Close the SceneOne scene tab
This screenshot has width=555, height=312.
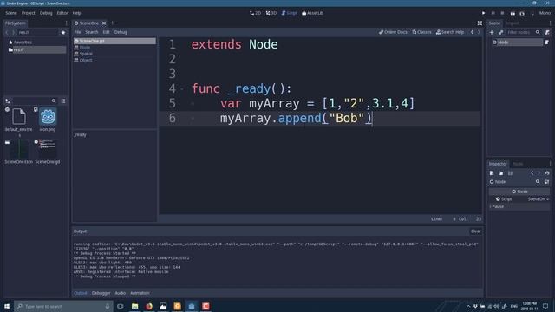click(x=104, y=23)
